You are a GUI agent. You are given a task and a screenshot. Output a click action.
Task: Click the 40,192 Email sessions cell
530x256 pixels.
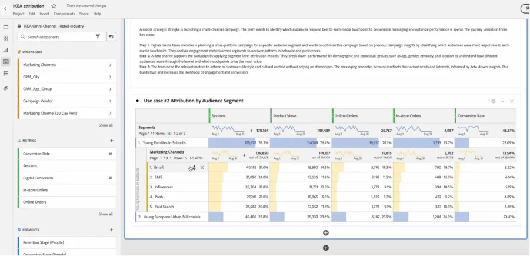click(239, 167)
